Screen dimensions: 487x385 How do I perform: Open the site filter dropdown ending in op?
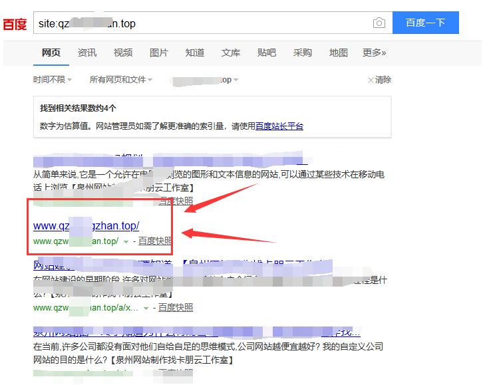click(205, 80)
